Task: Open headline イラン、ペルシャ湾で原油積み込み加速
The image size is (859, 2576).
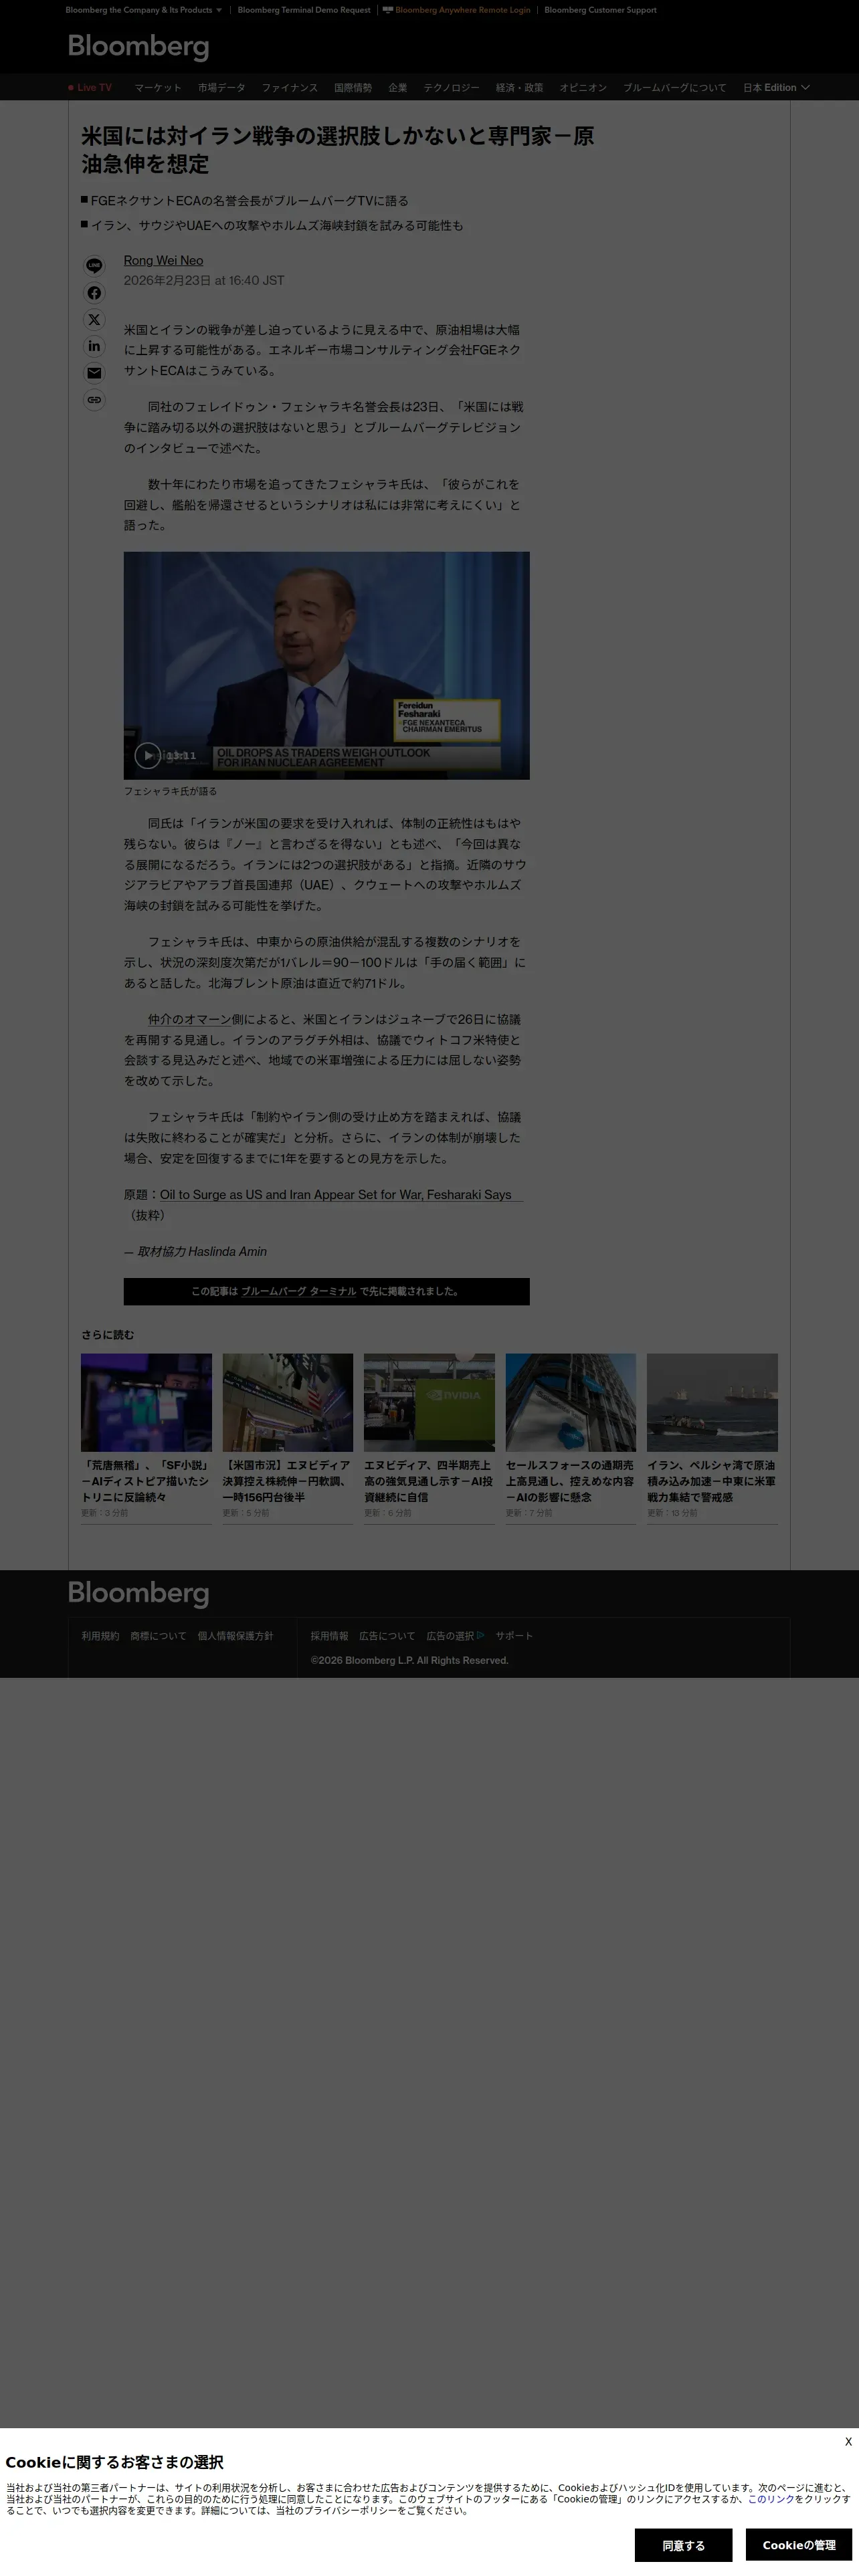Action: (x=712, y=1481)
